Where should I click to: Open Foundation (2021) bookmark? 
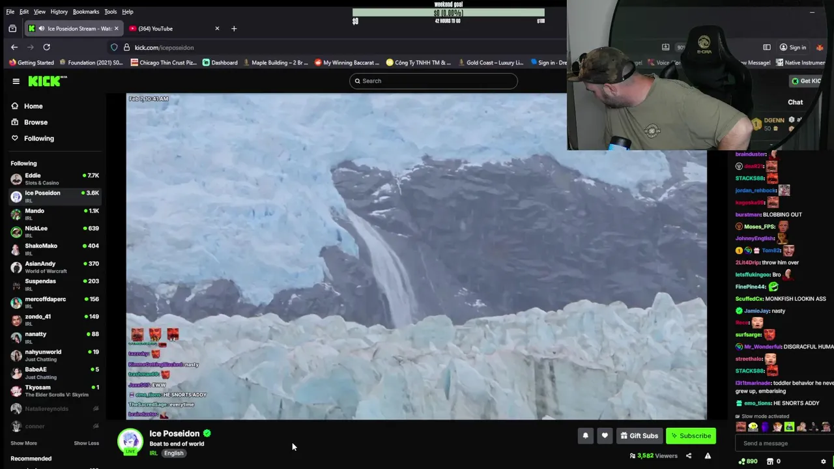click(x=91, y=63)
